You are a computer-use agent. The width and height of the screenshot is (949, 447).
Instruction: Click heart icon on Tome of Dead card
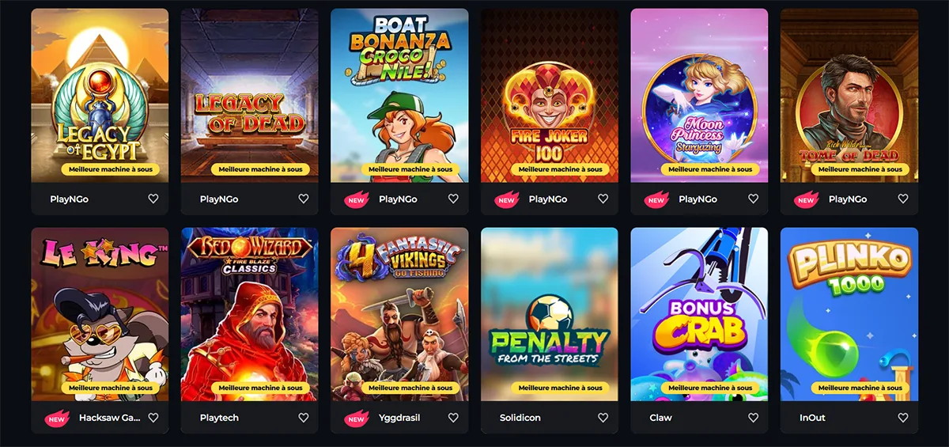pyautogui.click(x=903, y=199)
